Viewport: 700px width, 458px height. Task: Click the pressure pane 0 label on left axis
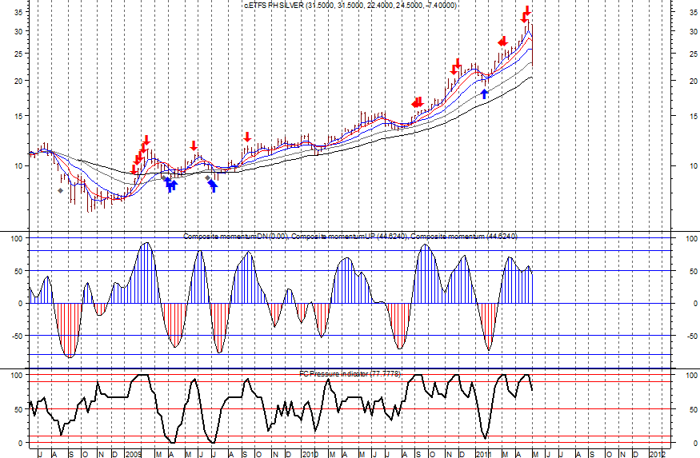tap(20, 444)
